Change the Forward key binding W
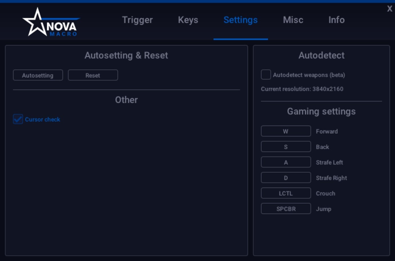The height and width of the screenshot is (261, 395). coord(286,131)
